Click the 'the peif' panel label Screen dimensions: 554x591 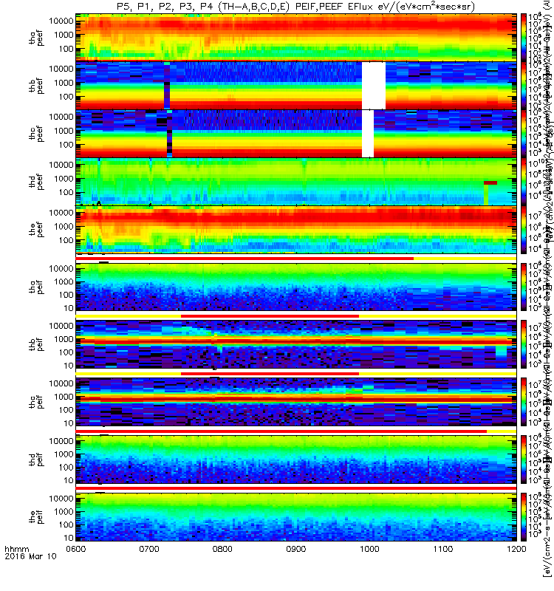click(36, 516)
